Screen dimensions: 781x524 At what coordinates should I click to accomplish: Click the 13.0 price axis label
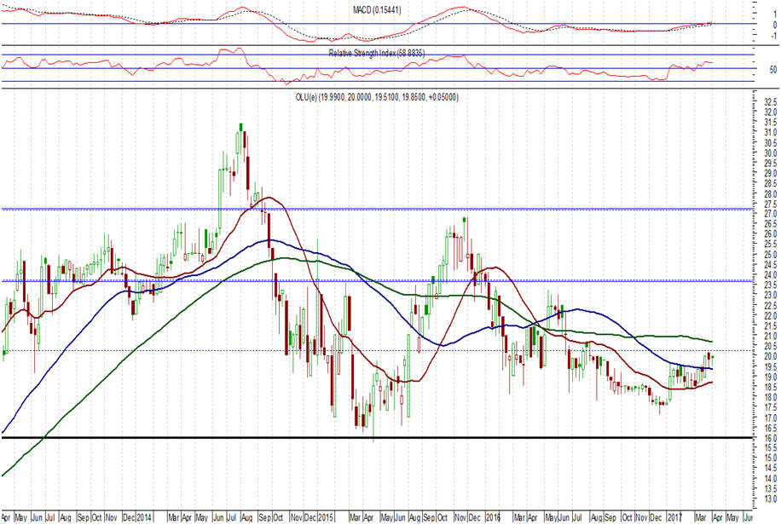[x=771, y=498]
